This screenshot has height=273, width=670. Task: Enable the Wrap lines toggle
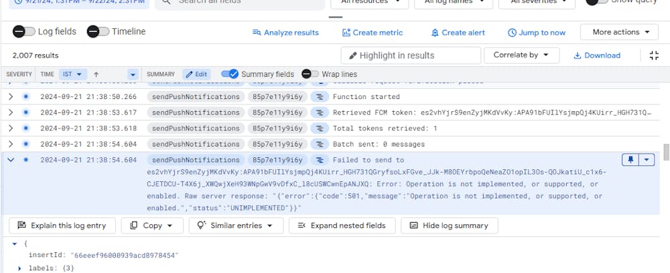click(x=310, y=74)
